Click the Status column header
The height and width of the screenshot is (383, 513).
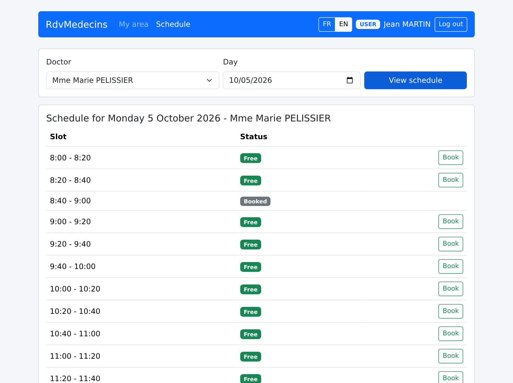point(254,137)
